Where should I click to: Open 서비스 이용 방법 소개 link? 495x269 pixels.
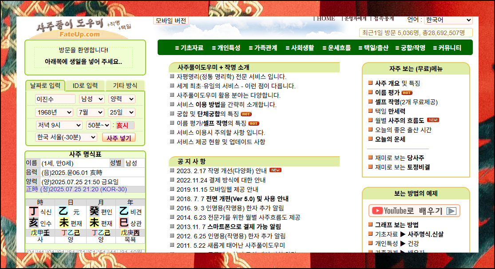(x=226, y=104)
